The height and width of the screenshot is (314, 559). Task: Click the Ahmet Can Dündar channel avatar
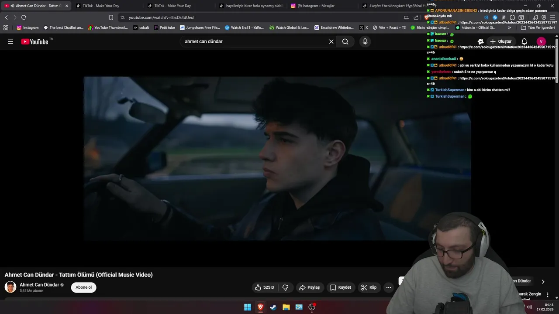pos(10,287)
